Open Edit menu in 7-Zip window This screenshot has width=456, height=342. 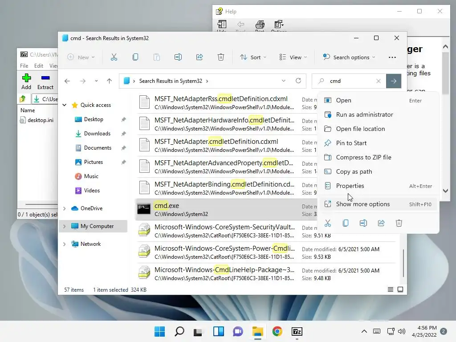tap(39, 66)
